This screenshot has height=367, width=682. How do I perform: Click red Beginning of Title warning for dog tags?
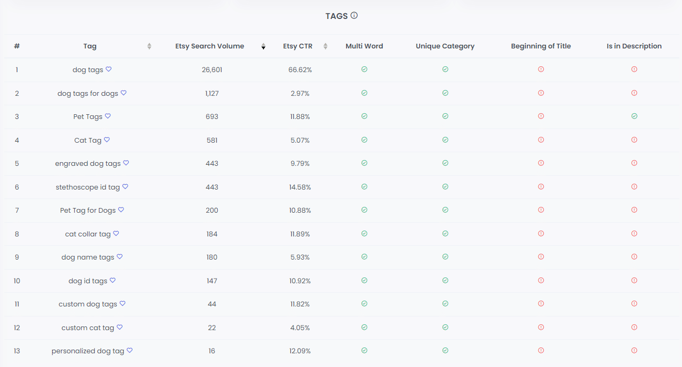[541, 69]
